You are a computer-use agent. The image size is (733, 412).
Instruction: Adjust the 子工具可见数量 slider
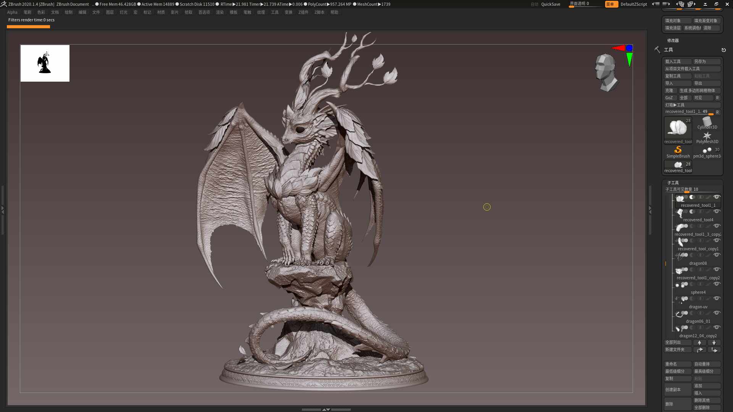click(693, 190)
